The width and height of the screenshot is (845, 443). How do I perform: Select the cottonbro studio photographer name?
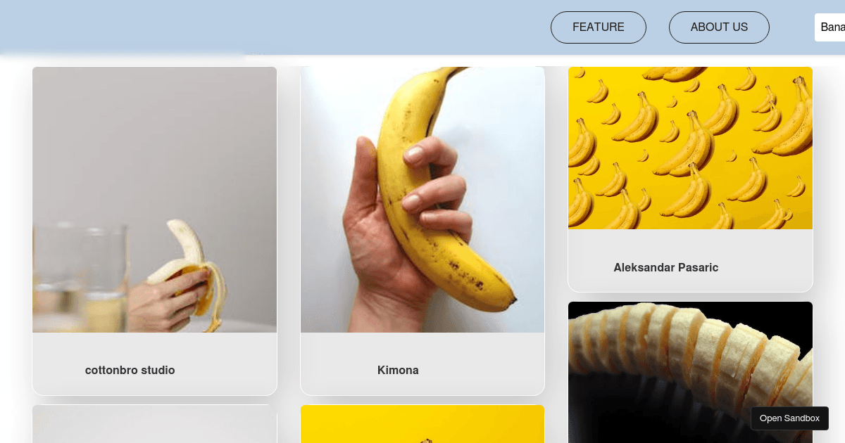pos(130,370)
